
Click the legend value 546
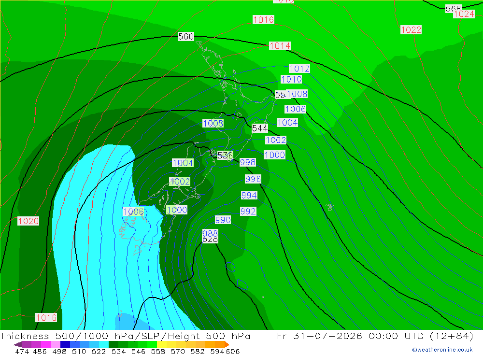(138, 351)
